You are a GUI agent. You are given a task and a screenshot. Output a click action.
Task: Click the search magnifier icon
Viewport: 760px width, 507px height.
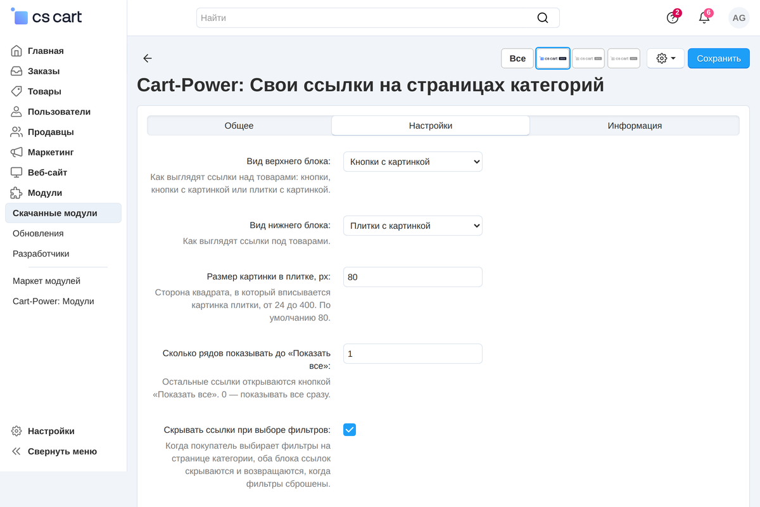(x=543, y=18)
